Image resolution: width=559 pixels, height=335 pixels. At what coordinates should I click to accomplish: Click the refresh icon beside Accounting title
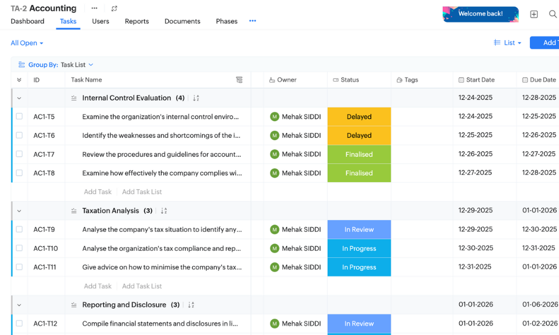point(115,8)
